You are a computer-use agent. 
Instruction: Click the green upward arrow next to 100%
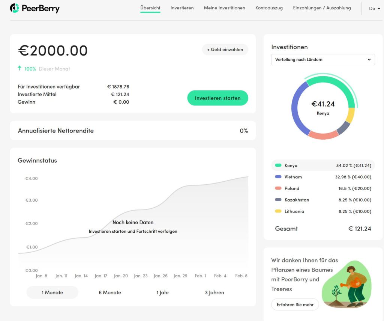click(19, 68)
